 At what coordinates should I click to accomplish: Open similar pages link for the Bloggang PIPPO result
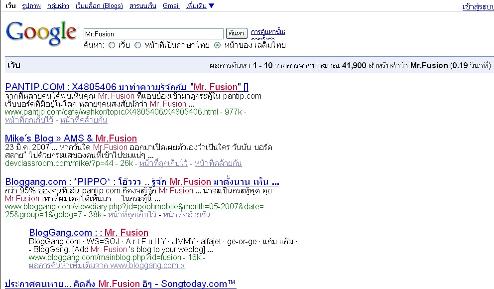pyautogui.click(x=187, y=215)
